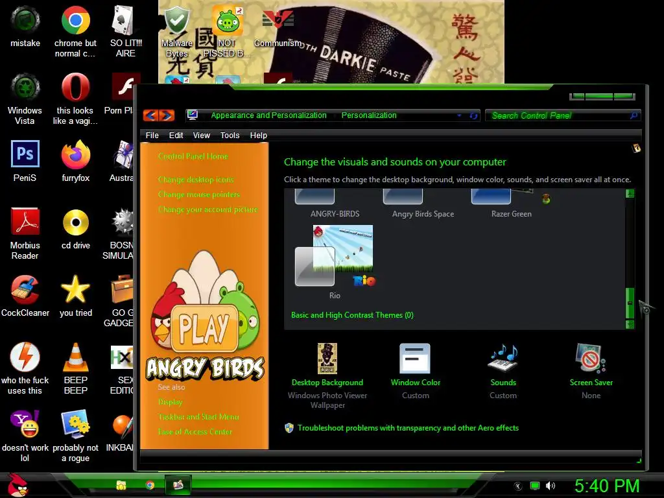This screenshot has width=664, height=498.
Task: Expand the address bar history dropdown arrow
Action: tap(459, 115)
